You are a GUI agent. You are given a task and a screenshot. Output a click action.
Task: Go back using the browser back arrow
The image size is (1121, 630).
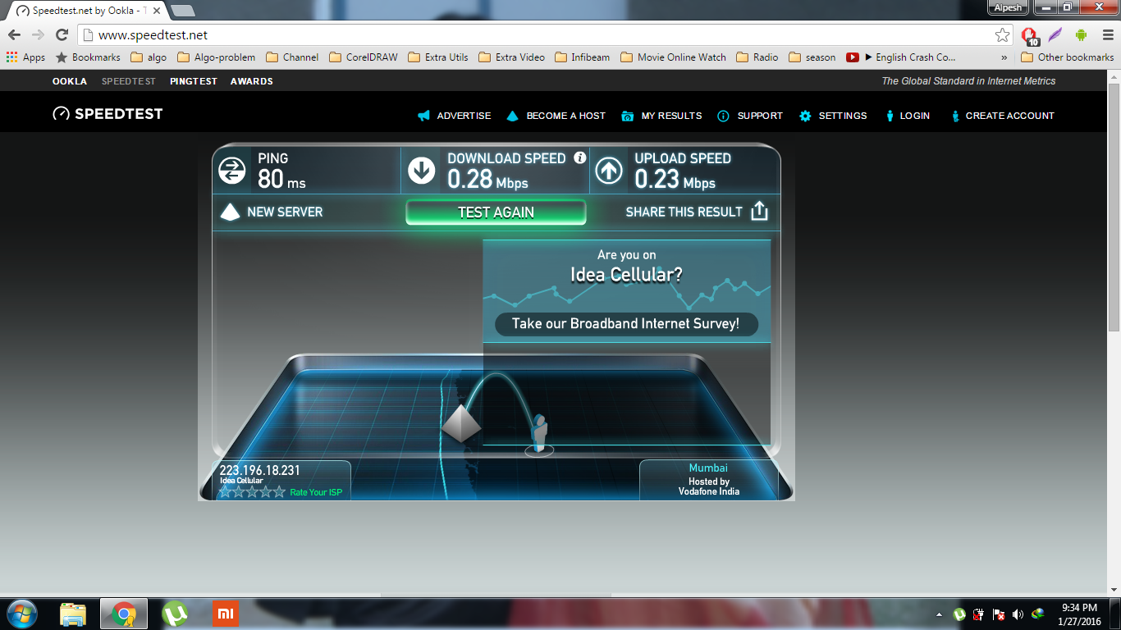[14, 34]
